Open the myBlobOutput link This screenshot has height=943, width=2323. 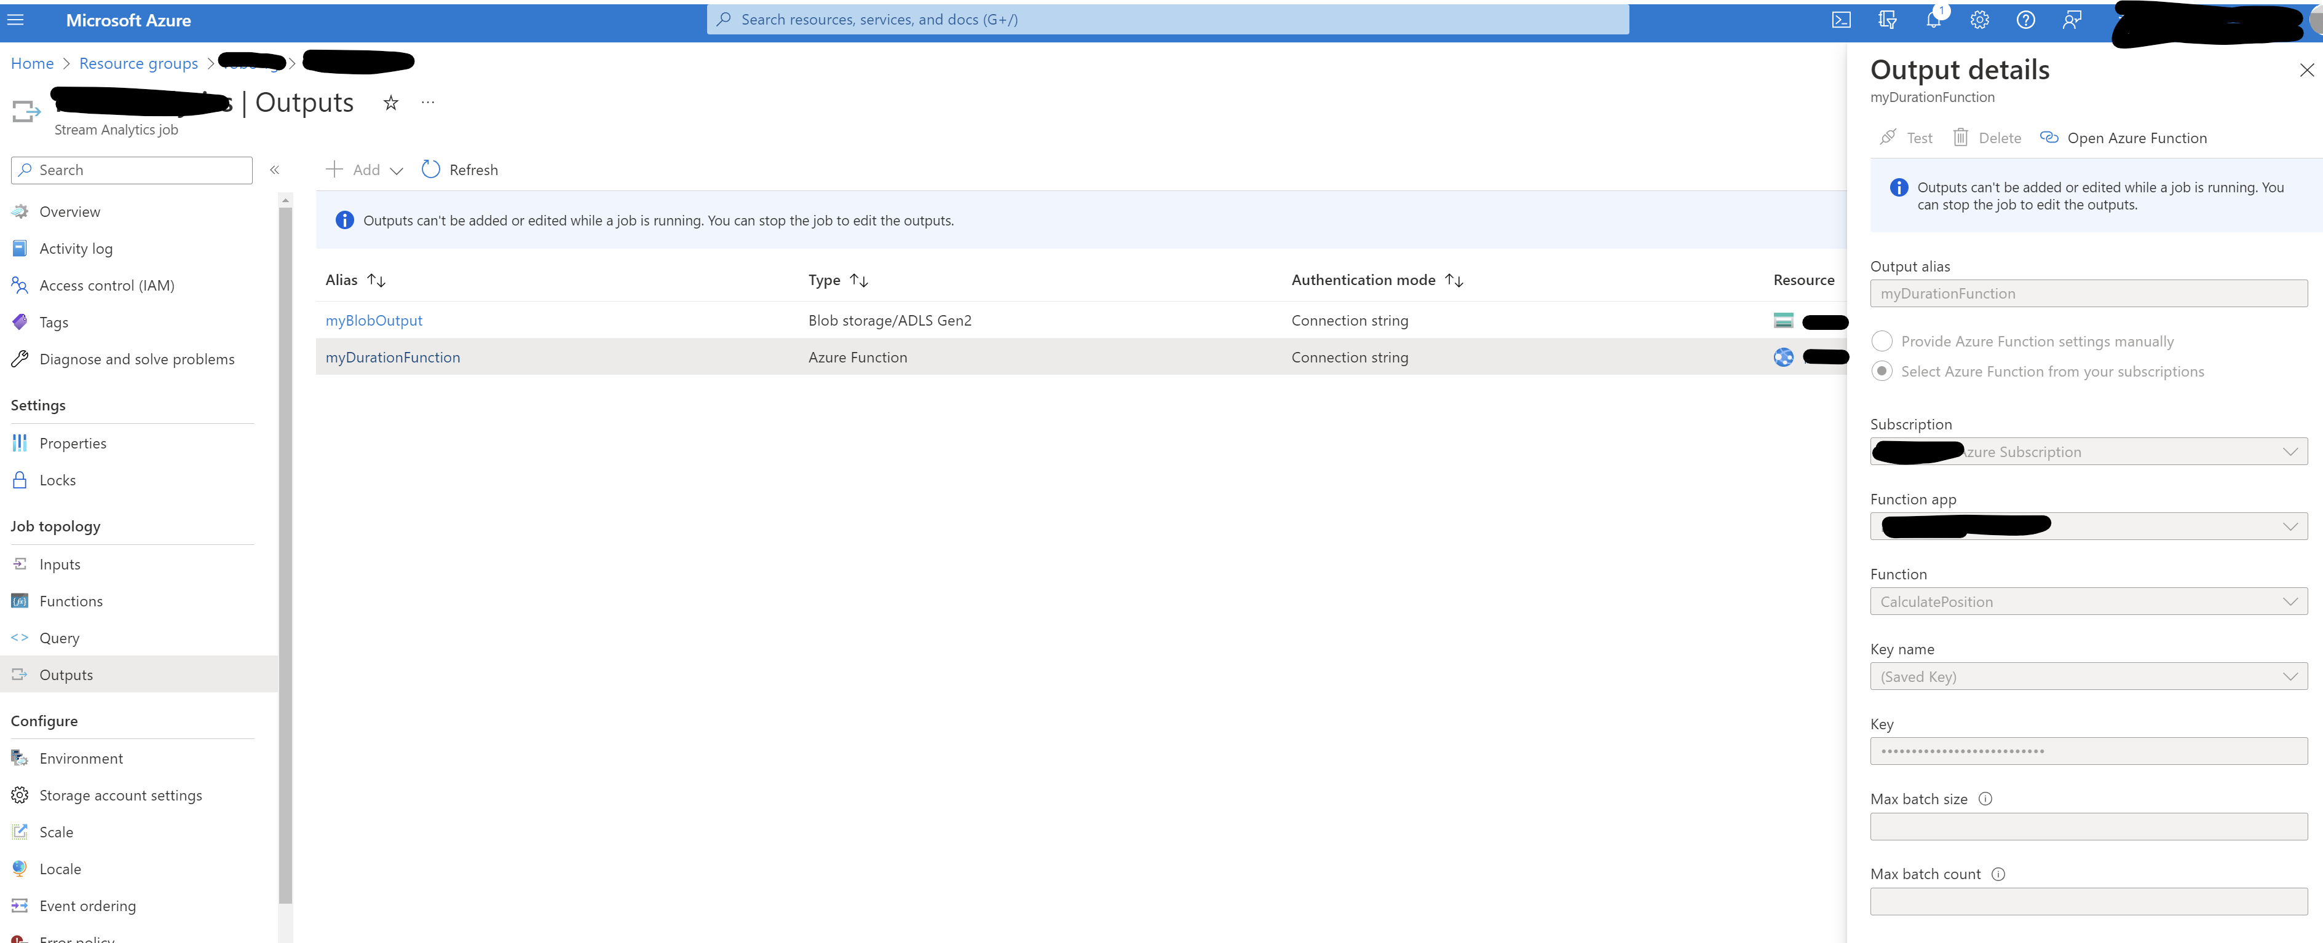[373, 321]
